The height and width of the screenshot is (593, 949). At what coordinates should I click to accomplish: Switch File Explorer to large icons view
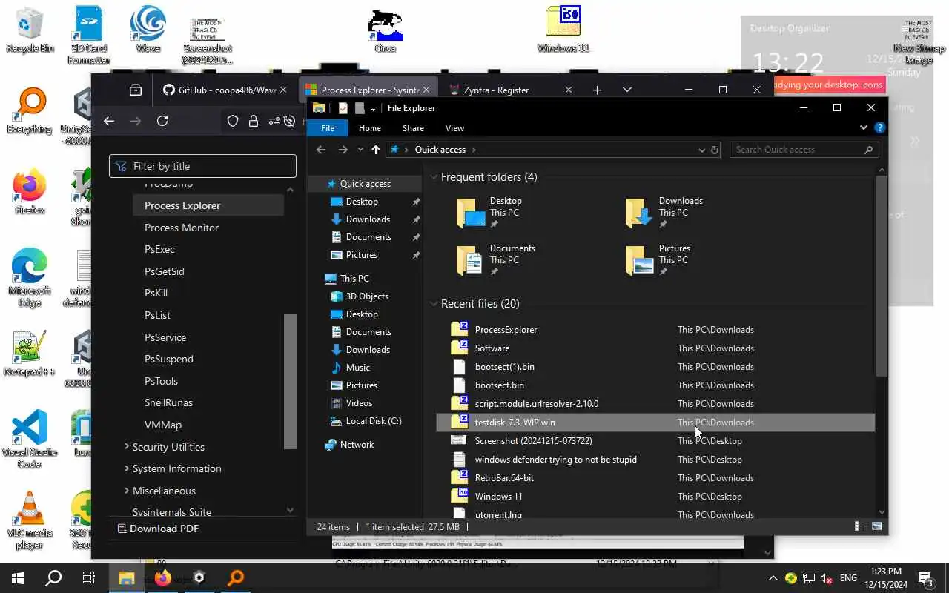pyautogui.click(x=877, y=526)
